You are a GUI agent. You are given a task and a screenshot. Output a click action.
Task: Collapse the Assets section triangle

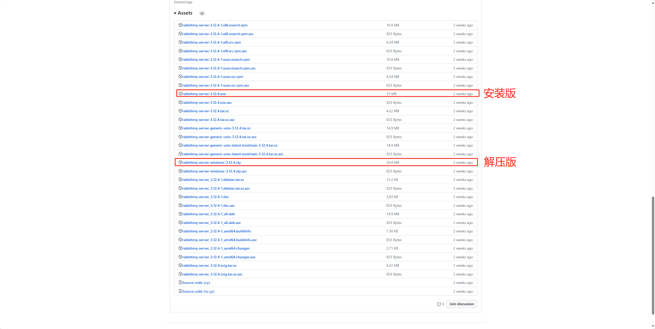pos(175,13)
